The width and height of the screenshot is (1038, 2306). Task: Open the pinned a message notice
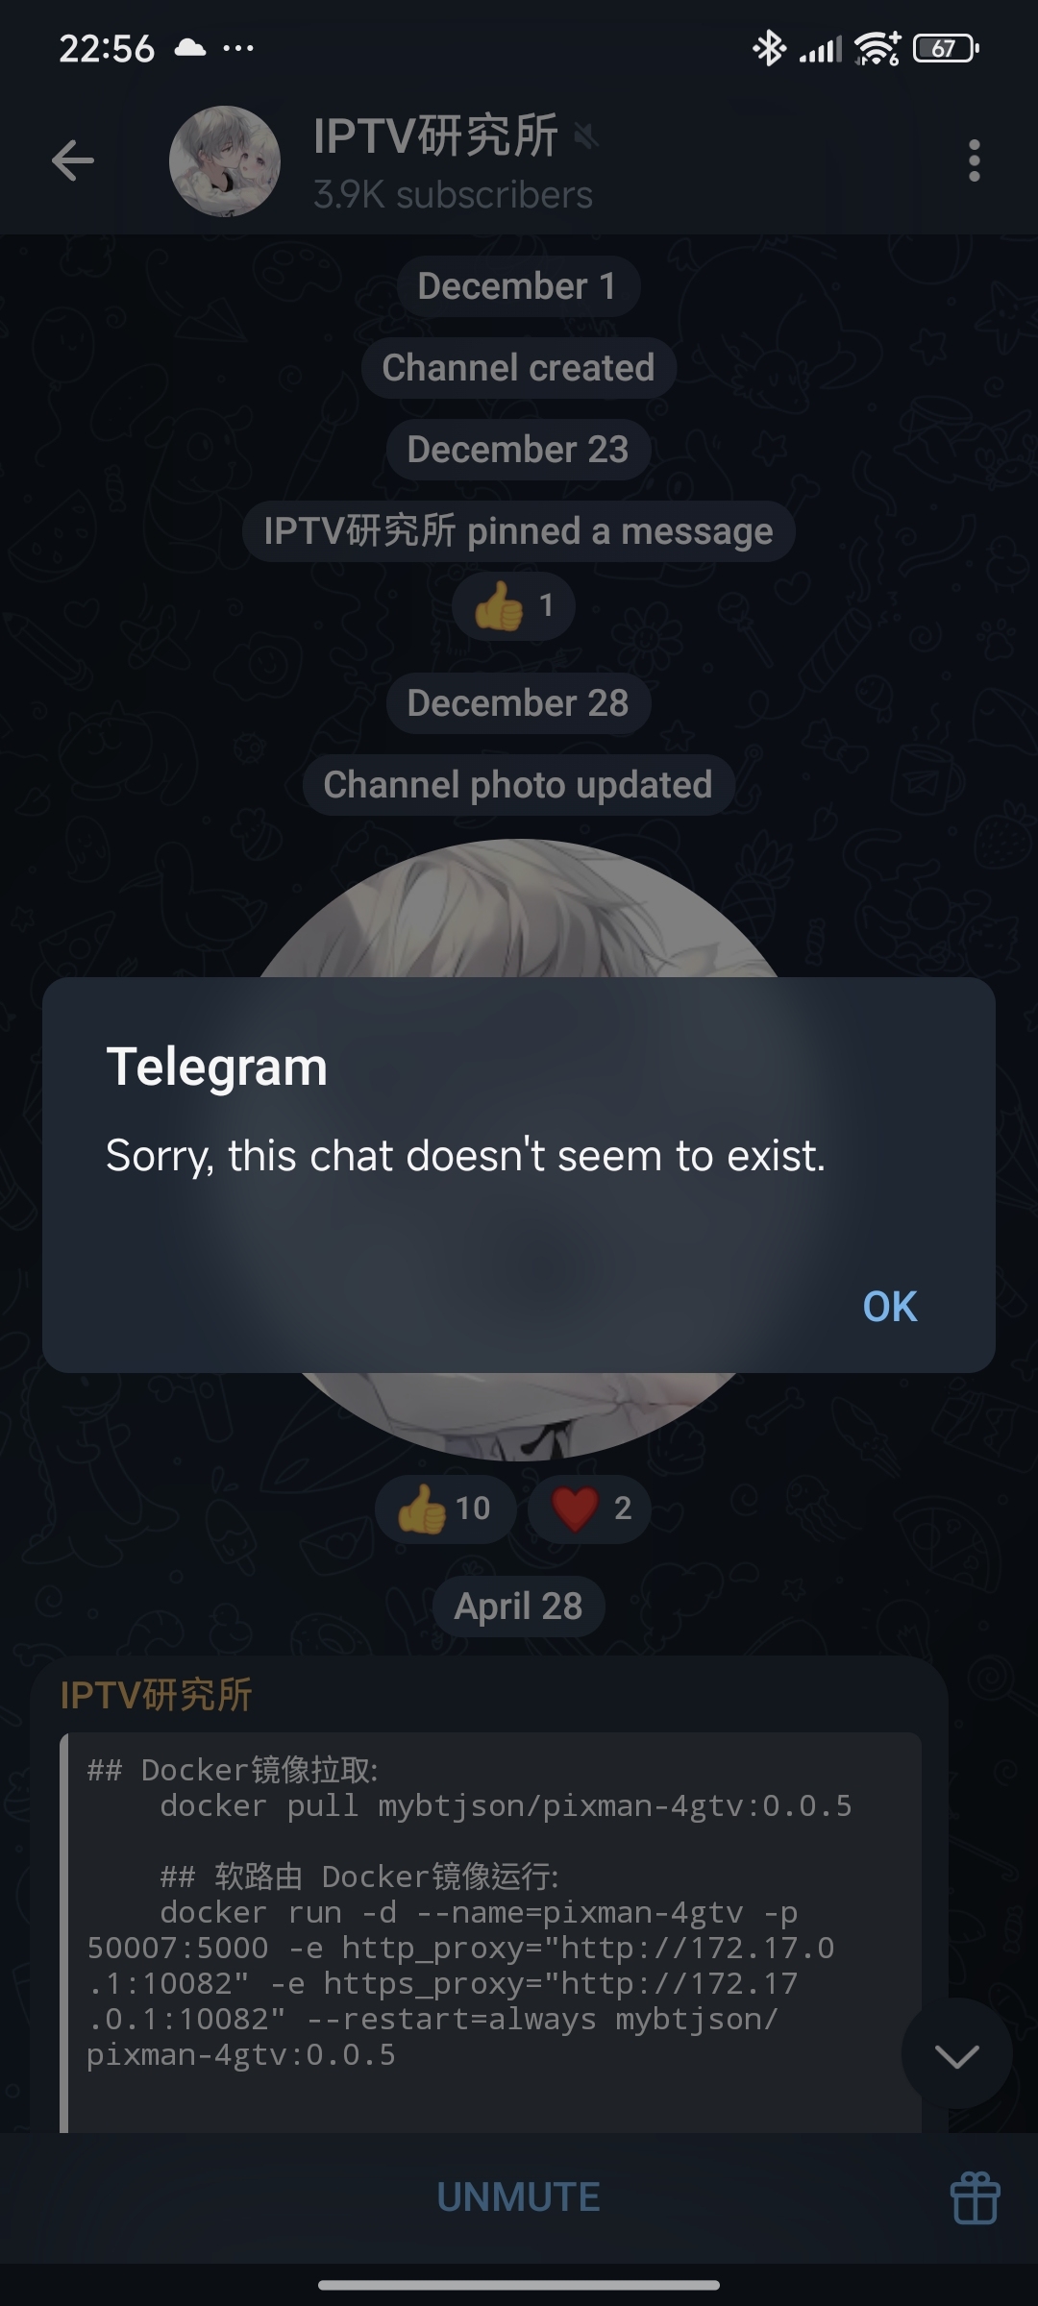(518, 531)
